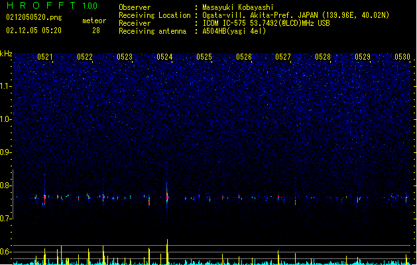Image resolution: width=417 pixels, height=265 pixels.
Task: Click the kHz axis unit label
Action: coord(6,54)
